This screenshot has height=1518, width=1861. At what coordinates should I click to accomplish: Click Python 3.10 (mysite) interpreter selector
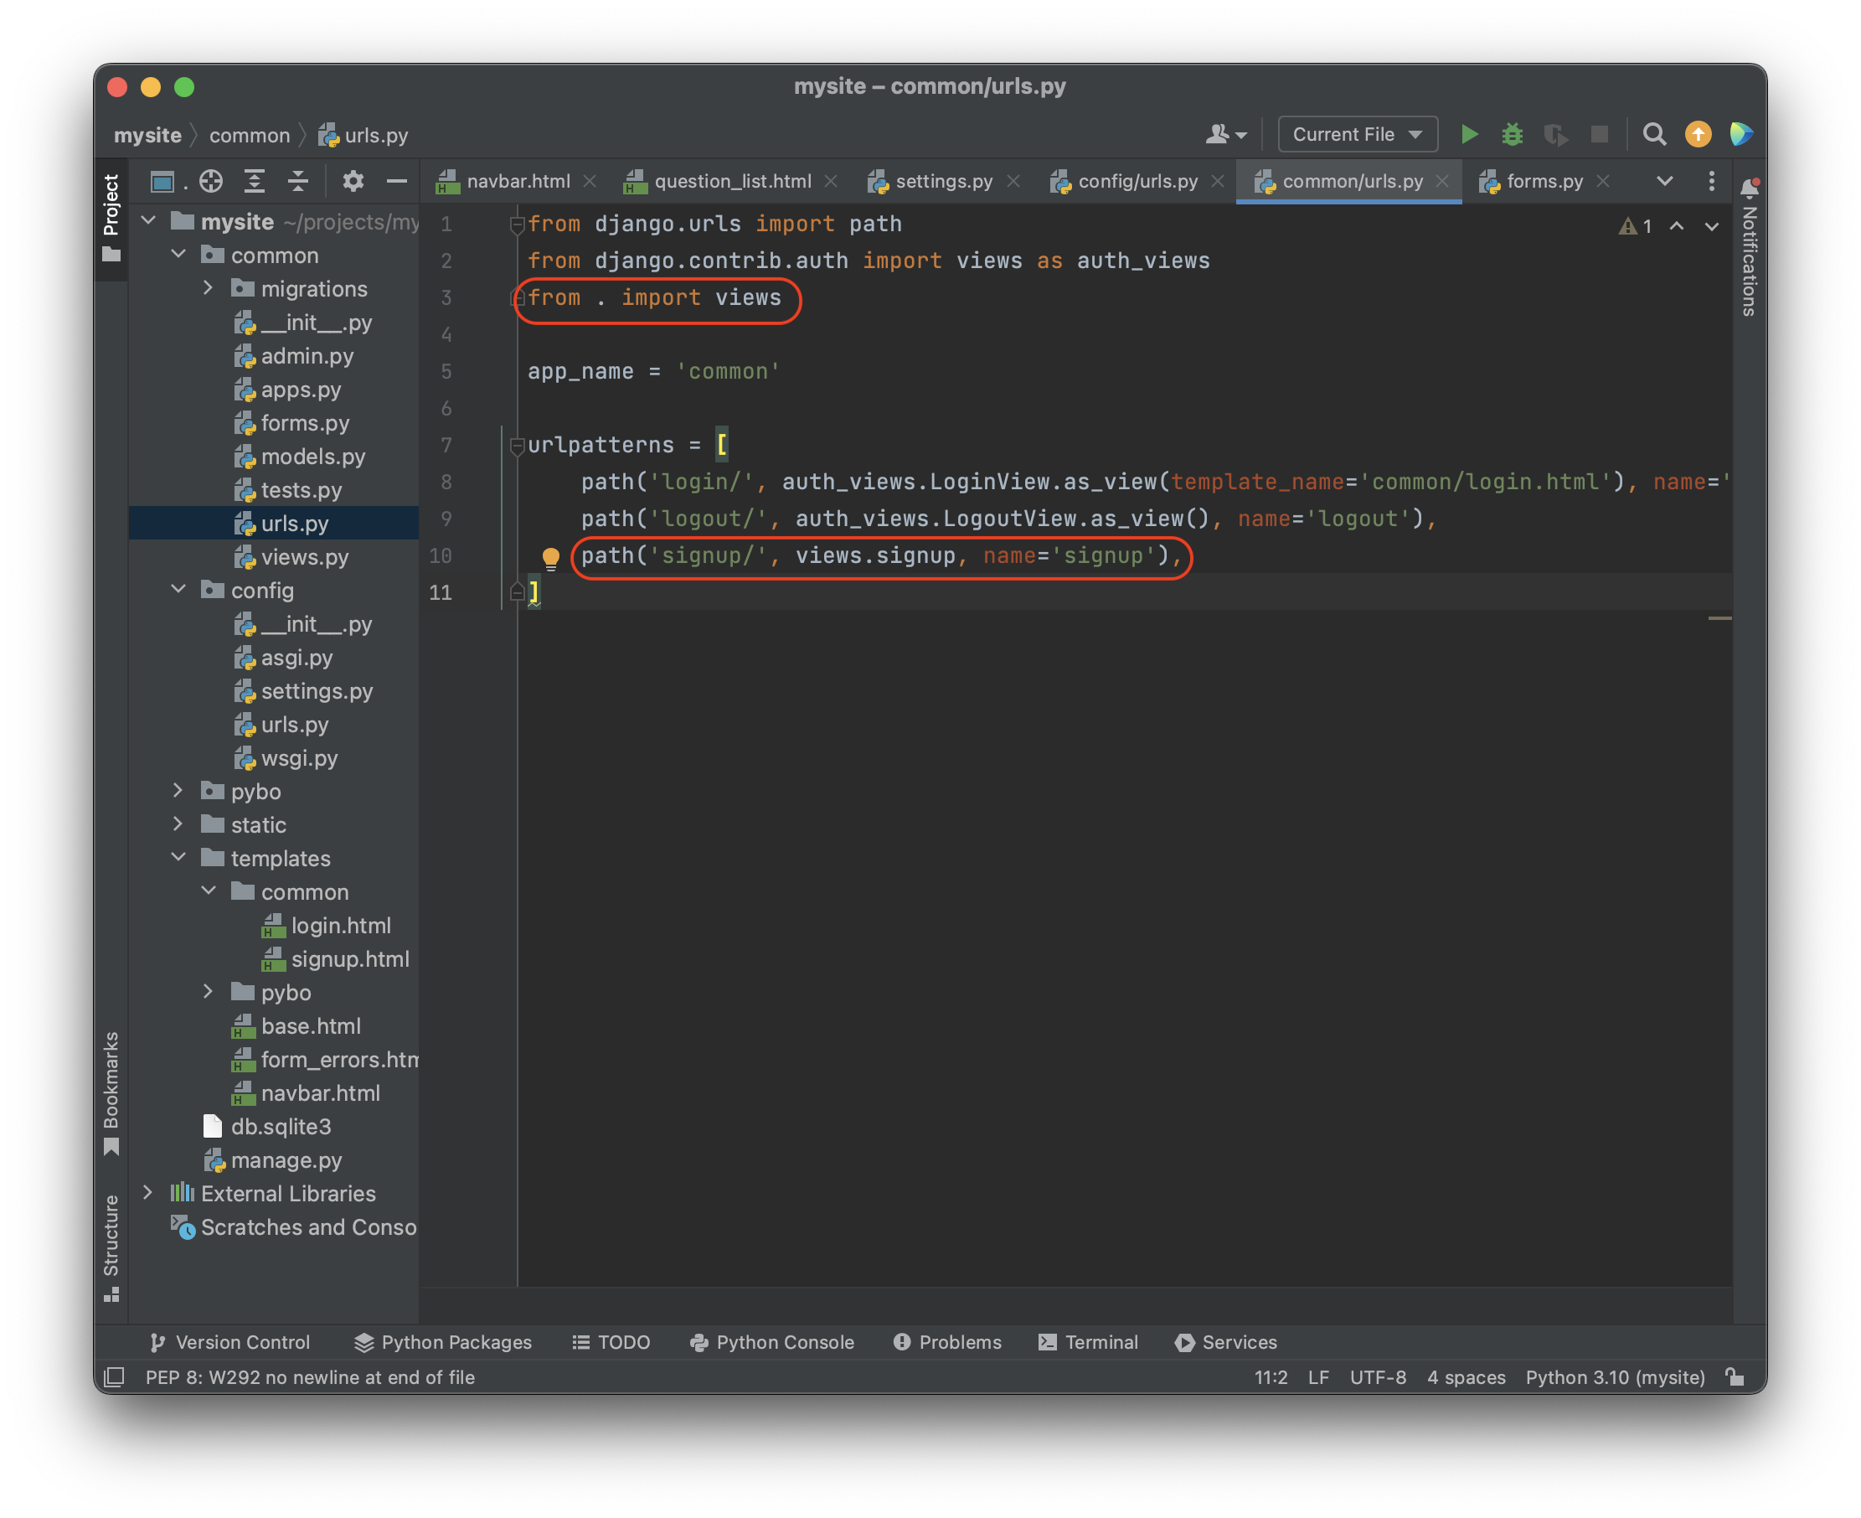[1615, 1377]
